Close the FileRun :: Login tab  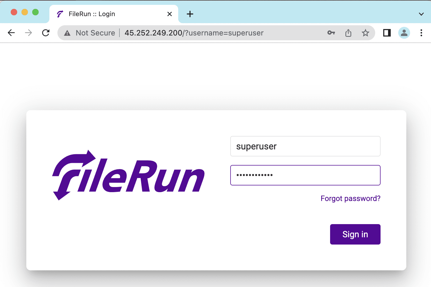point(170,14)
